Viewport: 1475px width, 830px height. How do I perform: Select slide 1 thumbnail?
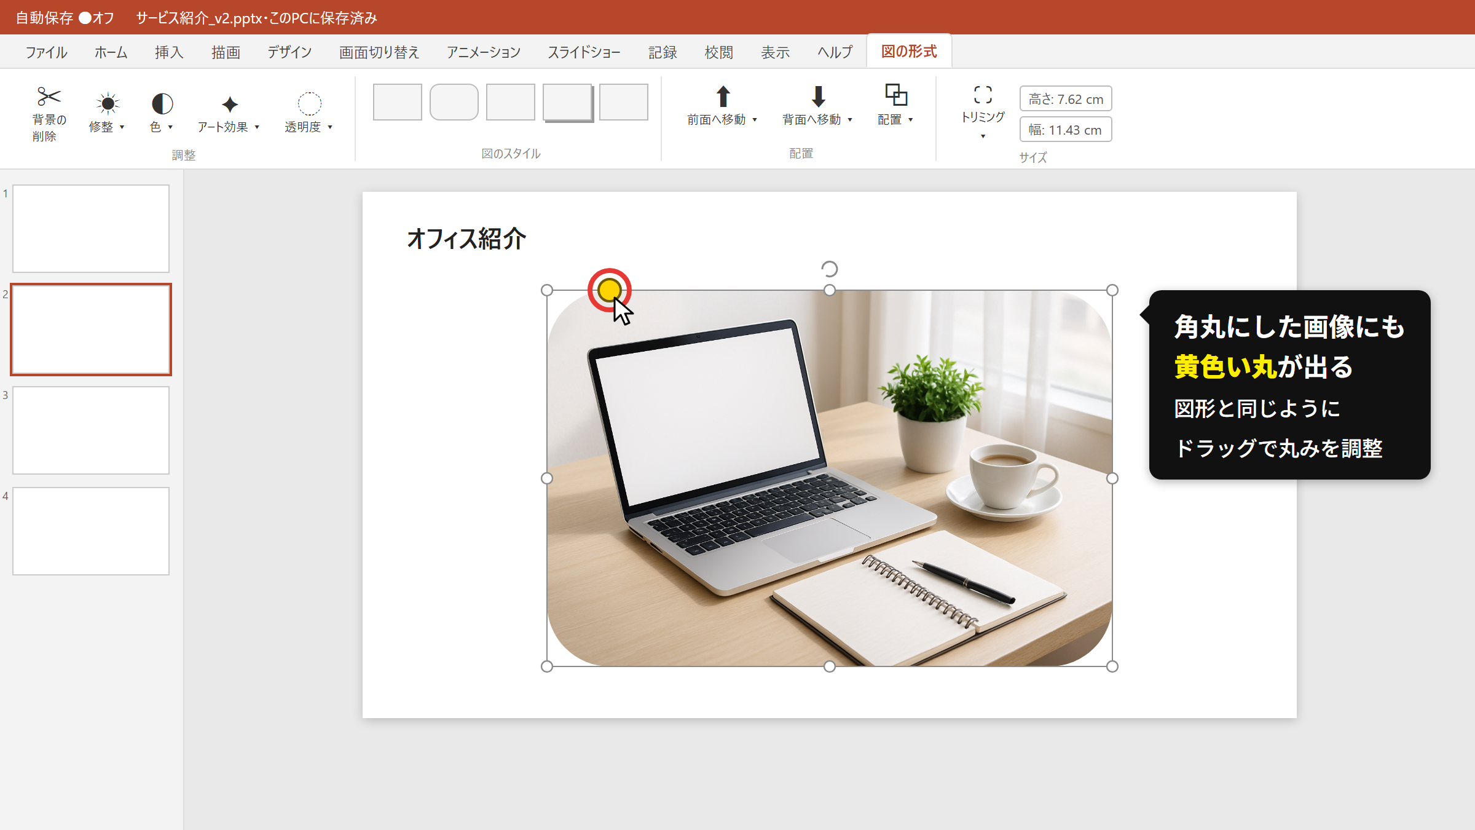pos(91,229)
